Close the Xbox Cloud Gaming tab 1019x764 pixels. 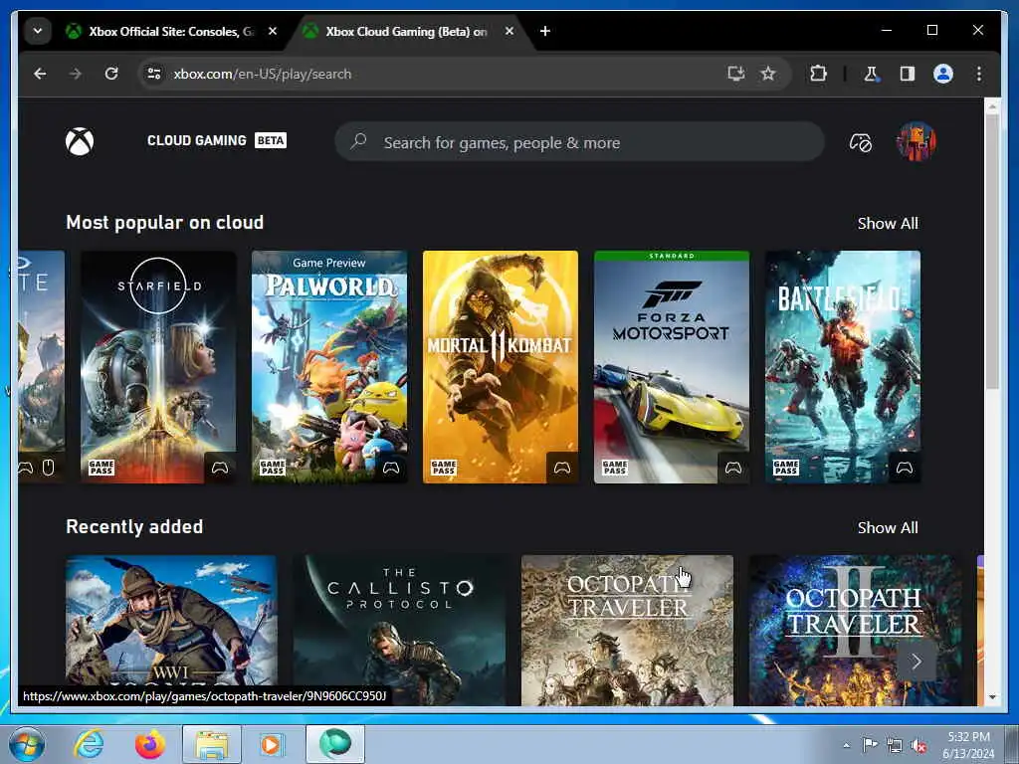[509, 31]
